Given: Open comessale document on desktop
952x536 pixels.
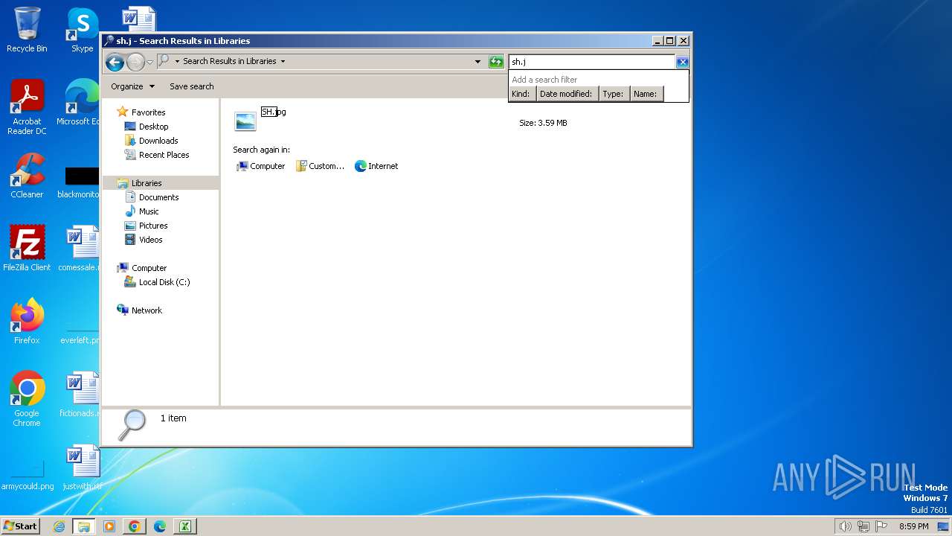Looking at the screenshot, I should pyautogui.click(x=79, y=249).
